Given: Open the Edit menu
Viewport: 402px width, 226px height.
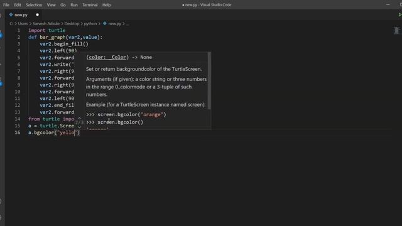Looking at the screenshot, I should coord(18,5).
